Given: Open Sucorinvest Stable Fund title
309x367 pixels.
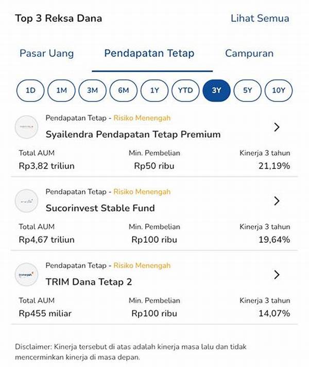Looking at the screenshot, I should click(100, 208).
